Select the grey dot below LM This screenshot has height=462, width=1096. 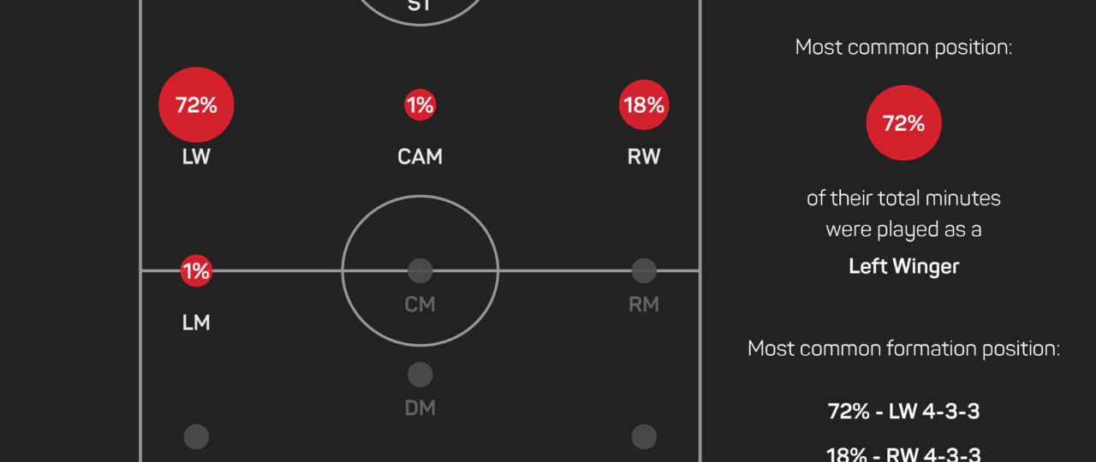point(196,436)
